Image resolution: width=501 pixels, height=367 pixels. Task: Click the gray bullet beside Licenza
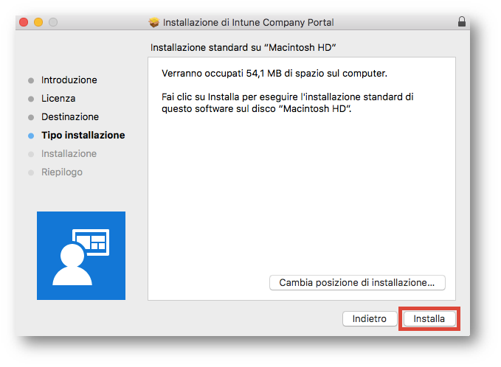coord(31,99)
